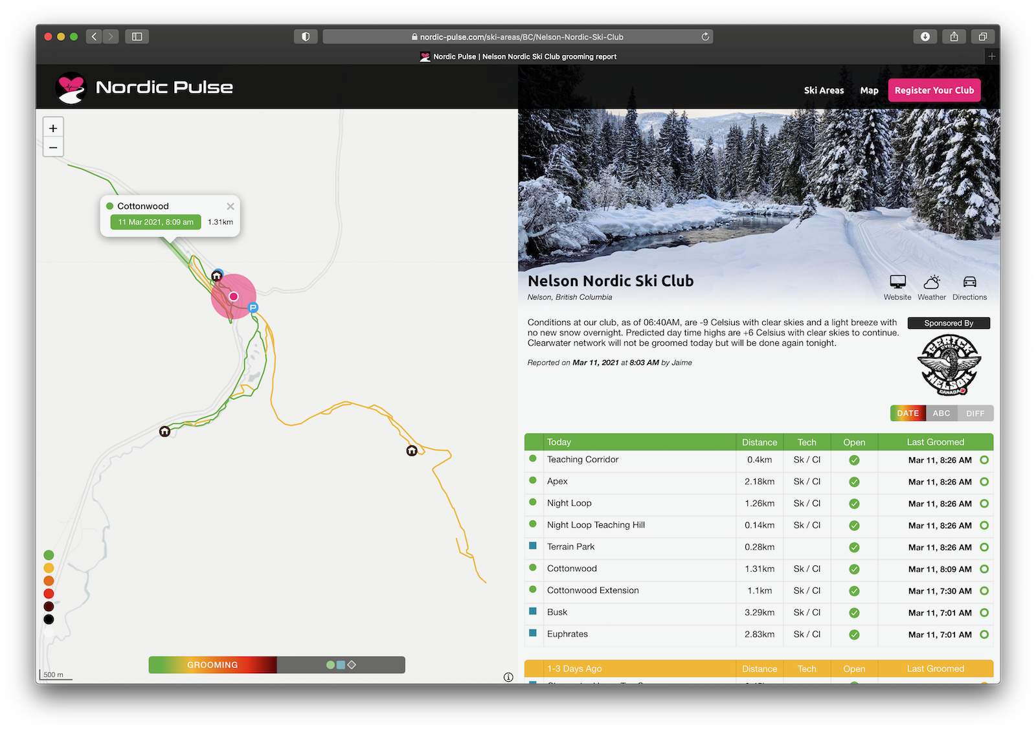1036x731 pixels.
Task: Open Safari privacy shield icon
Action: point(306,37)
